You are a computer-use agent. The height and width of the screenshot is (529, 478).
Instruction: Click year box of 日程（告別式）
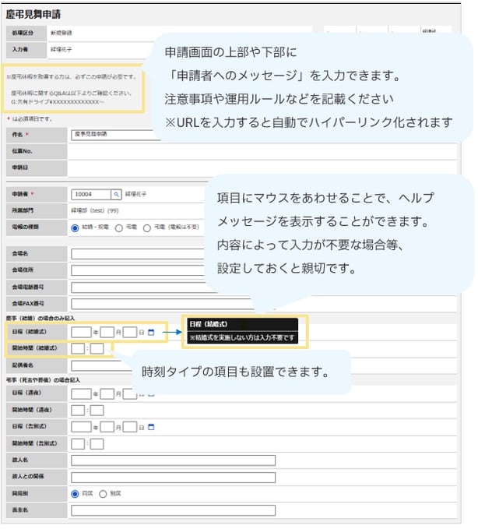click(x=81, y=428)
